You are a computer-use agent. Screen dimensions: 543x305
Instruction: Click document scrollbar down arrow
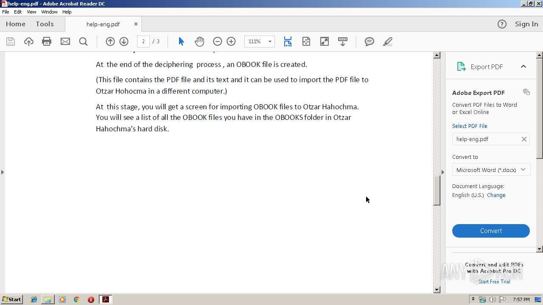pyautogui.click(x=437, y=290)
